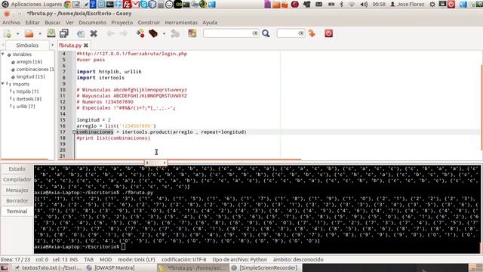Search with the magnifier icon
Screen dimensions: 483x272
pos(266,33)
